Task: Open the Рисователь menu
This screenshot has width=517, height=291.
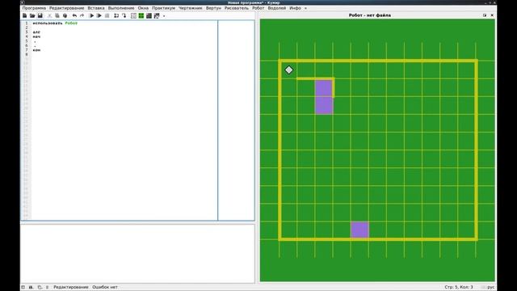Action: pyautogui.click(x=237, y=8)
